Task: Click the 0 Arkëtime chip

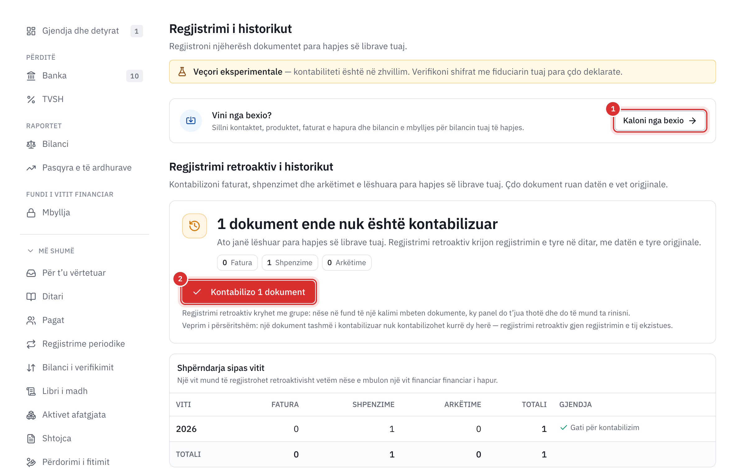Action: click(347, 263)
